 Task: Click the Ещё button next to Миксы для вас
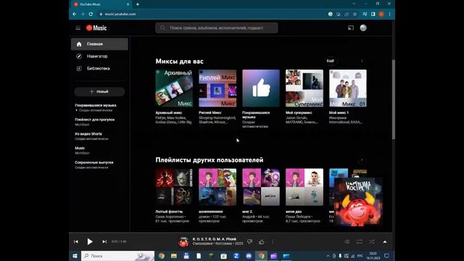(331, 61)
